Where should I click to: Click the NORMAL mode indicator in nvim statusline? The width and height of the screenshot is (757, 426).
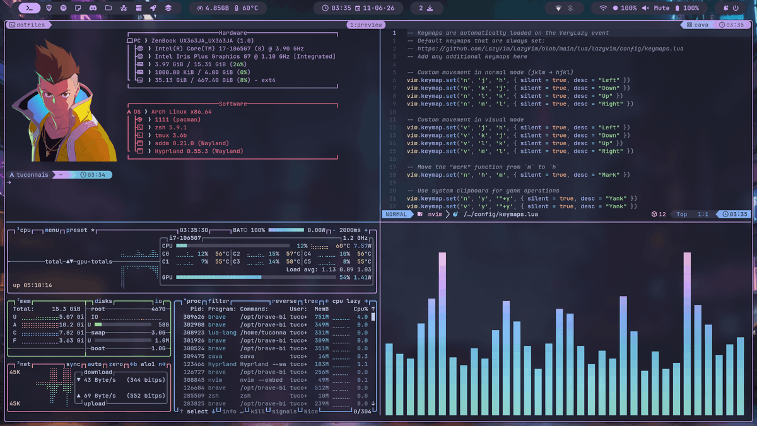[396, 215]
